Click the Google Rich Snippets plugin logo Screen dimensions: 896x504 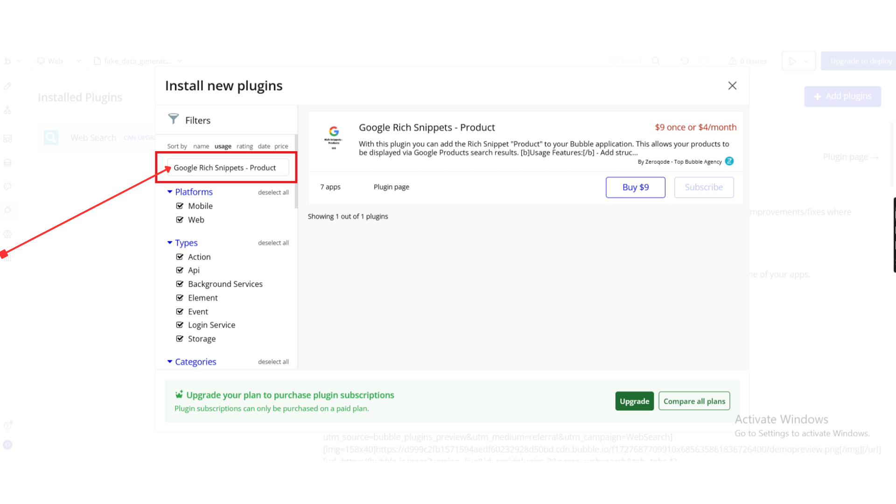point(334,138)
